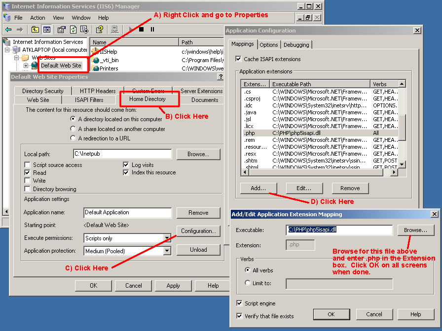Screen dimensions: 442x331
Task: Click the Back arrow in IIS Manager toolbar
Action: coord(9,29)
